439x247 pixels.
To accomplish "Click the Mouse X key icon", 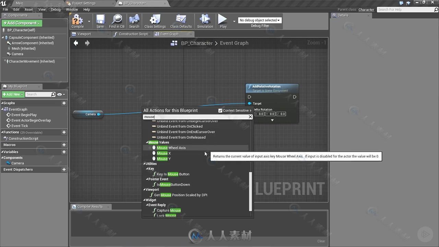I will [x=154, y=153].
